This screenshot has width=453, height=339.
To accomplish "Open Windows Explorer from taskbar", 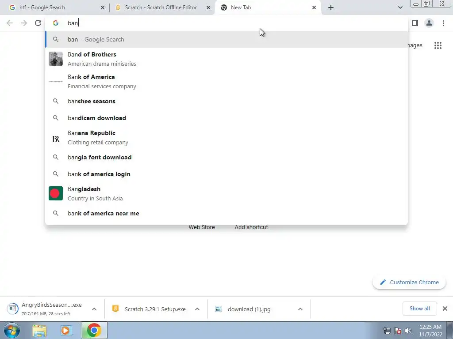I will 39,331.
